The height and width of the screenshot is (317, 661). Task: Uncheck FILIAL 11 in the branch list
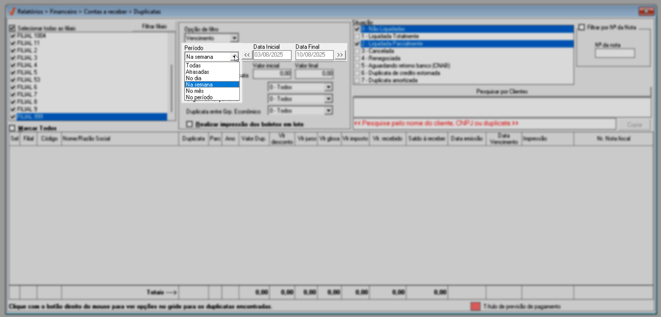(x=13, y=43)
